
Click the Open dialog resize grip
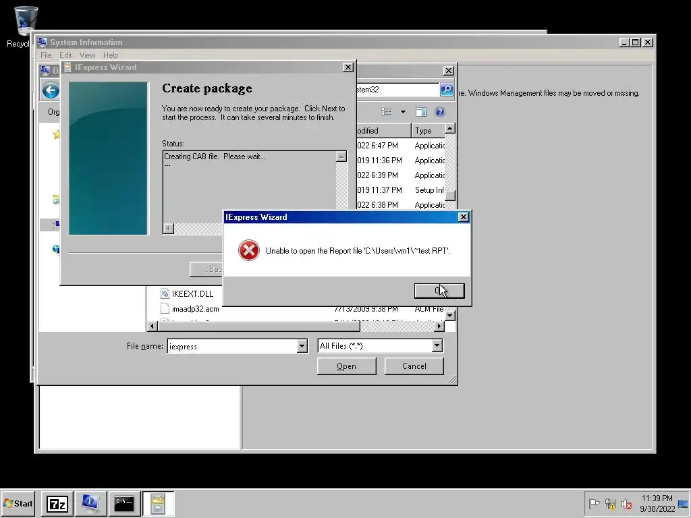click(451, 380)
